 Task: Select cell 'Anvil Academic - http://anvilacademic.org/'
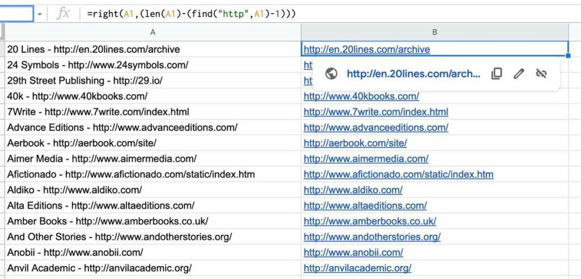153,268
